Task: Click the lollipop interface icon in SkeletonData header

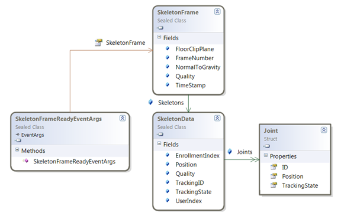Action: (160, 135)
